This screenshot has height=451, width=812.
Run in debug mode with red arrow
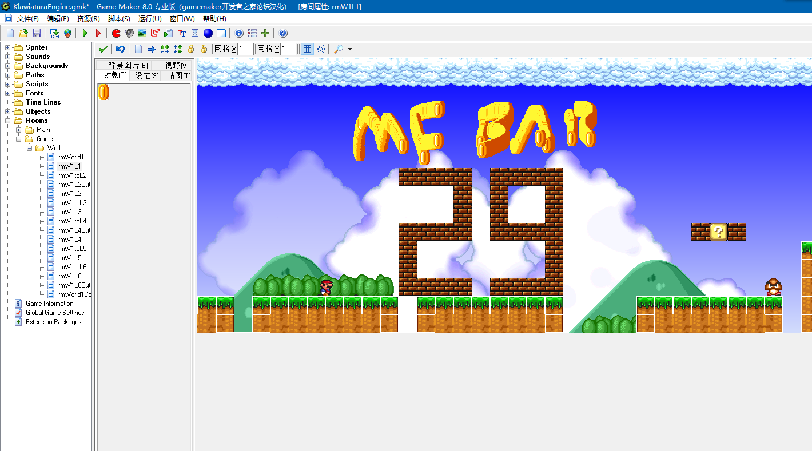pos(98,33)
